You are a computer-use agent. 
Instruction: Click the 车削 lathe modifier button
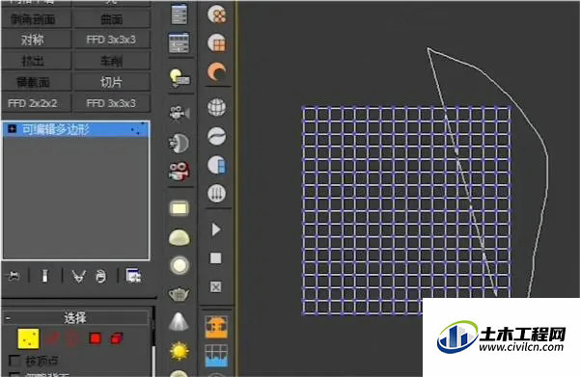112,61
